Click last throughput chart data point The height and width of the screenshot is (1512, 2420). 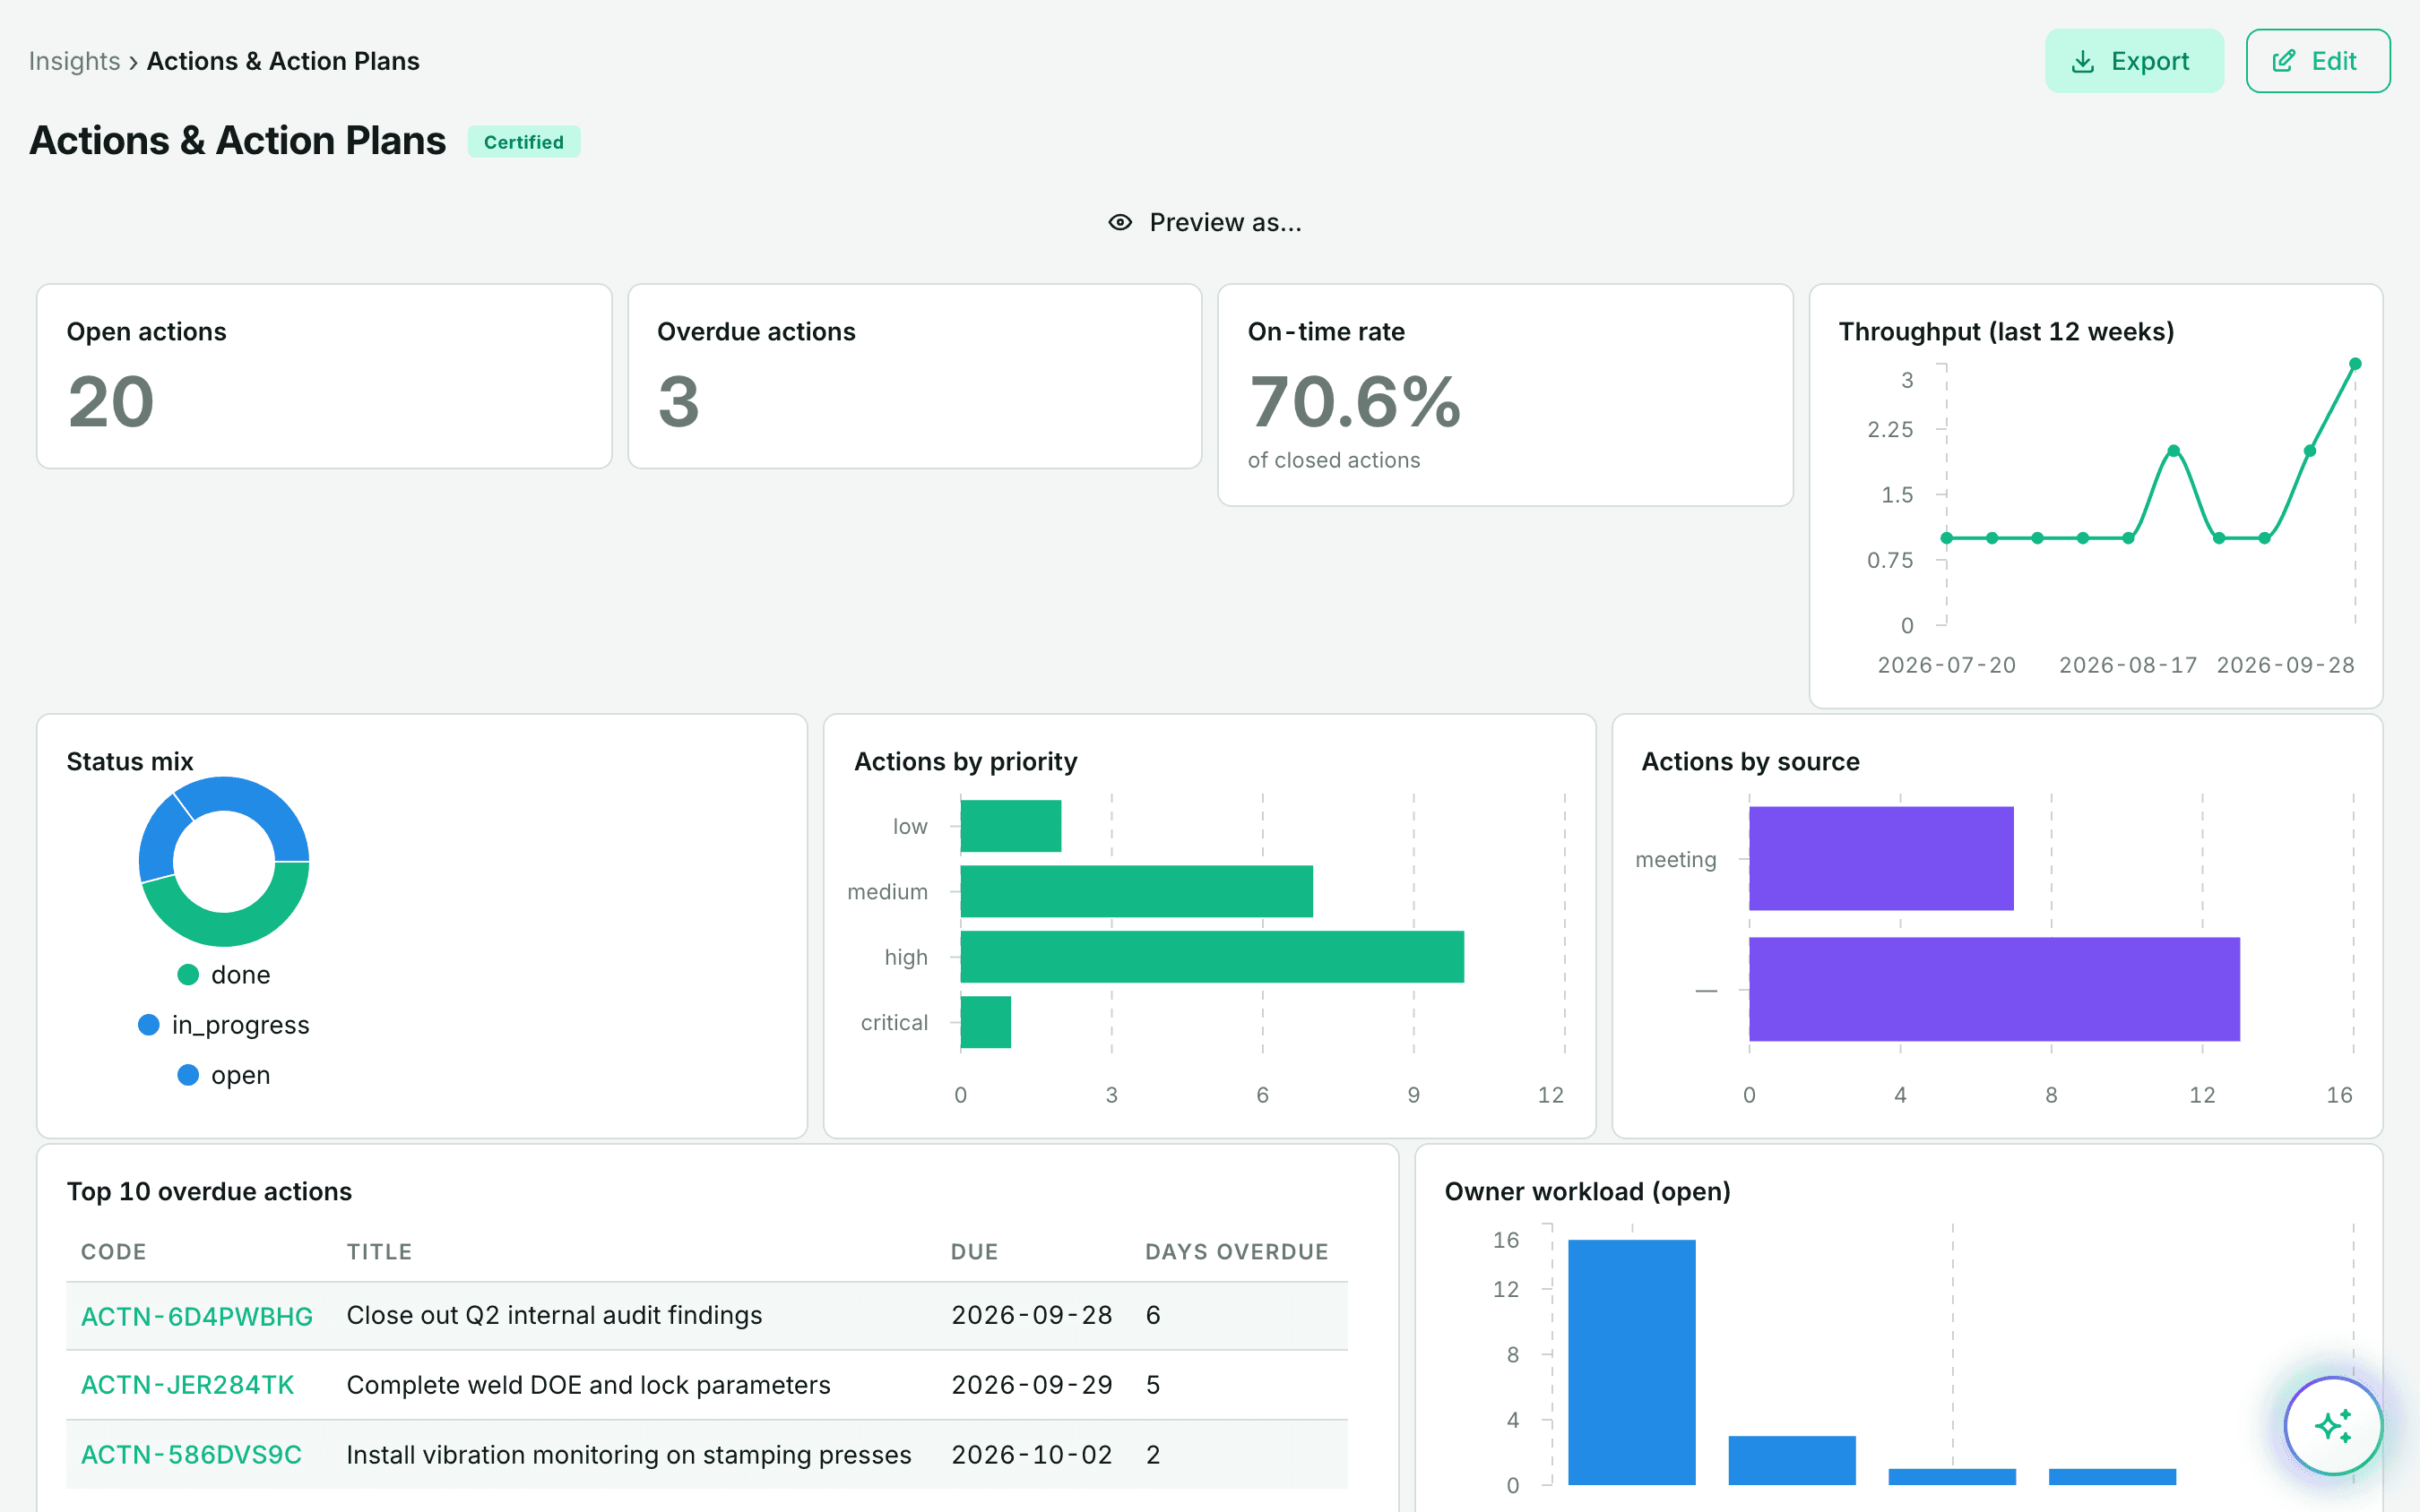tap(2355, 364)
